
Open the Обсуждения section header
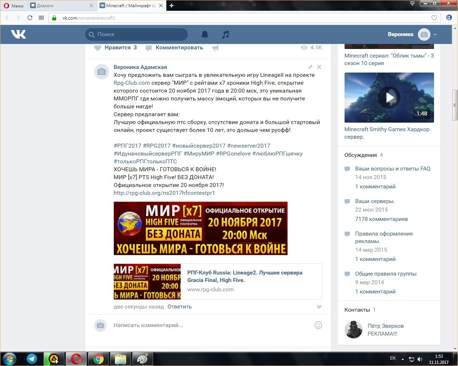(360, 155)
